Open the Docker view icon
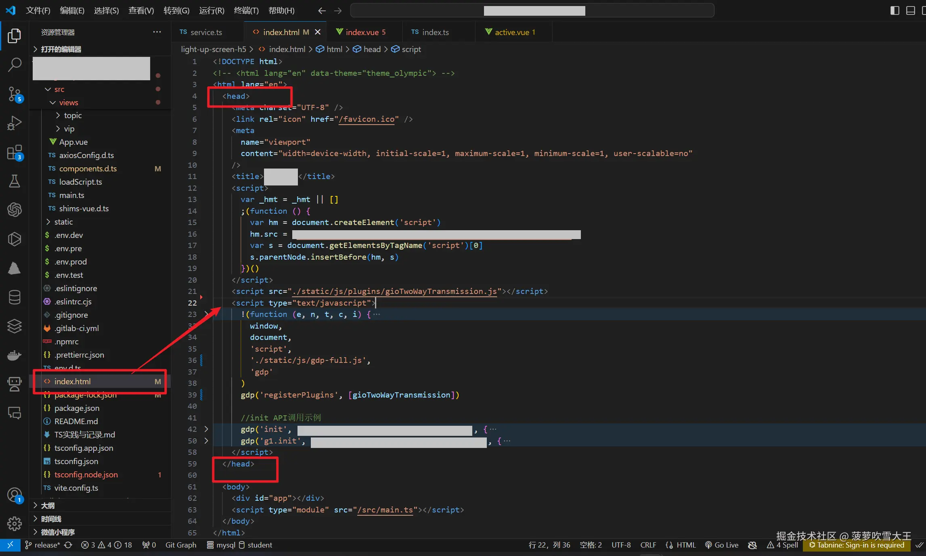The width and height of the screenshot is (926, 556). click(15, 355)
